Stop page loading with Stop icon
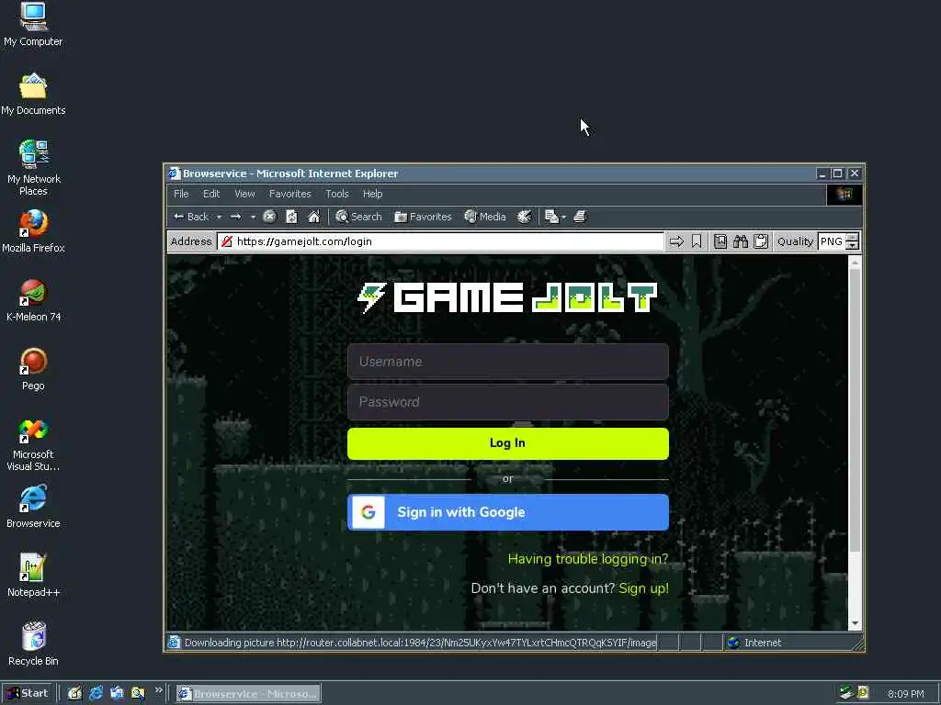 coord(269,217)
